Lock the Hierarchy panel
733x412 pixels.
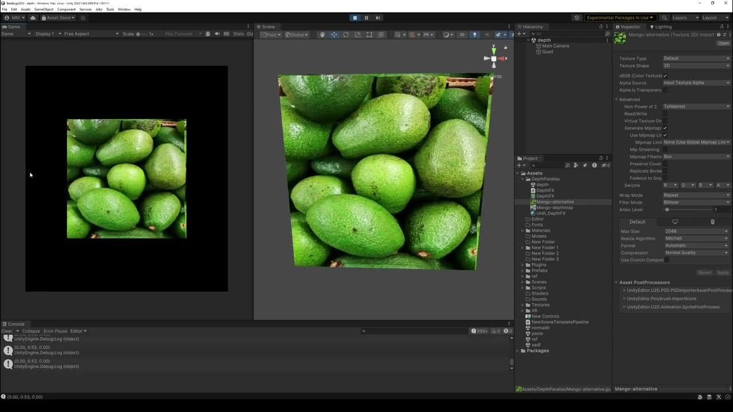(x=601, y=27)
